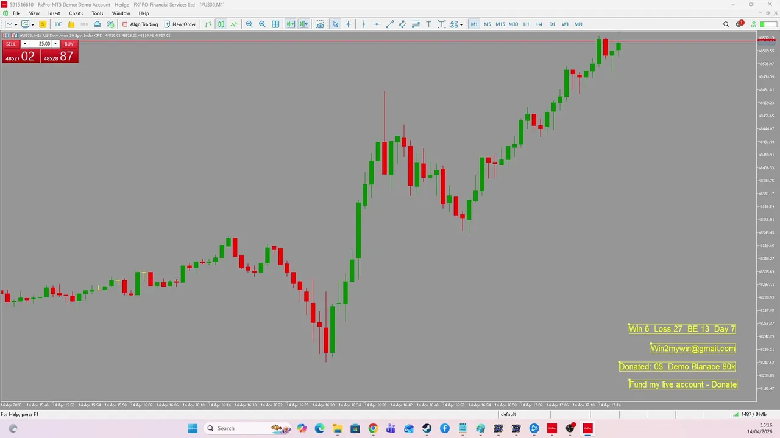Switch to the H1 timeframe
The height and width of the screenshot is (438, 780).
526,24
